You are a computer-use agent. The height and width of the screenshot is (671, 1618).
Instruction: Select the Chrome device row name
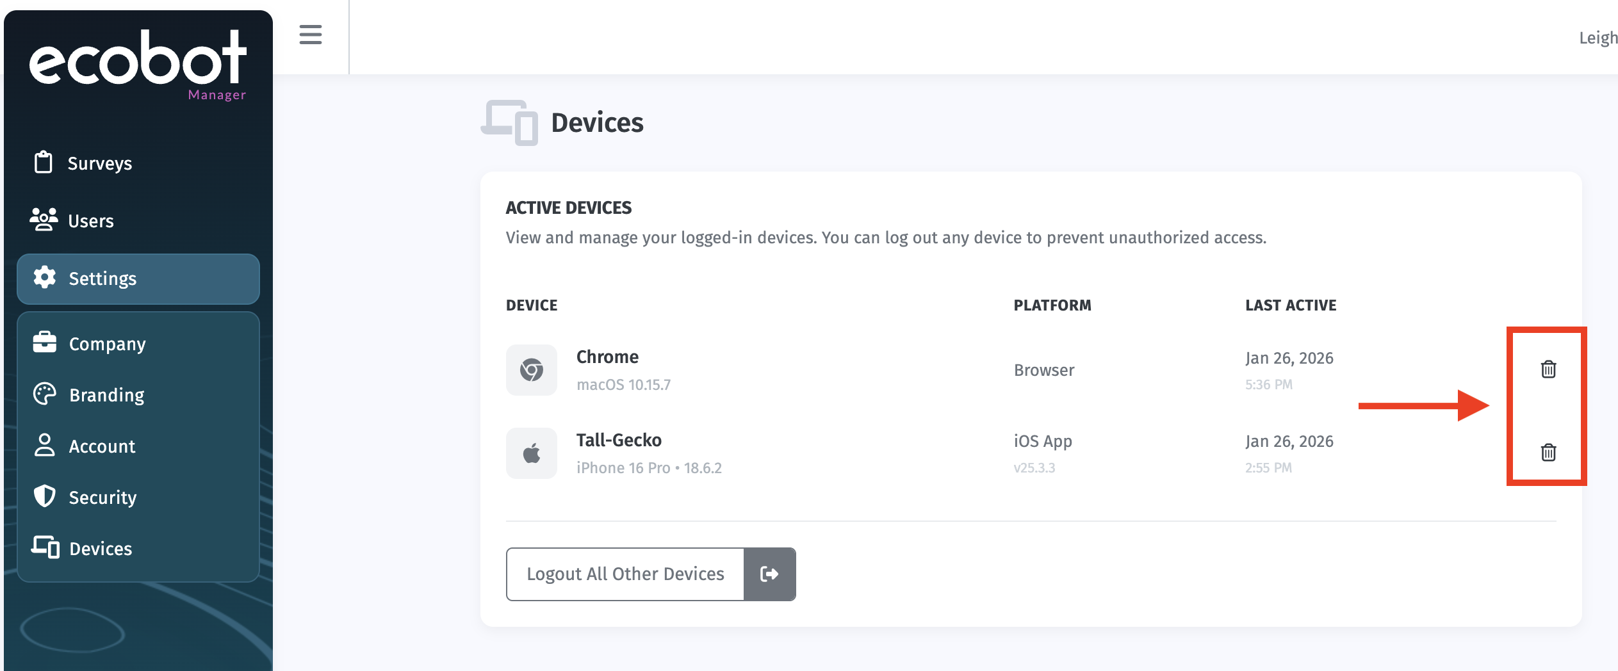[x=607, y=357]
